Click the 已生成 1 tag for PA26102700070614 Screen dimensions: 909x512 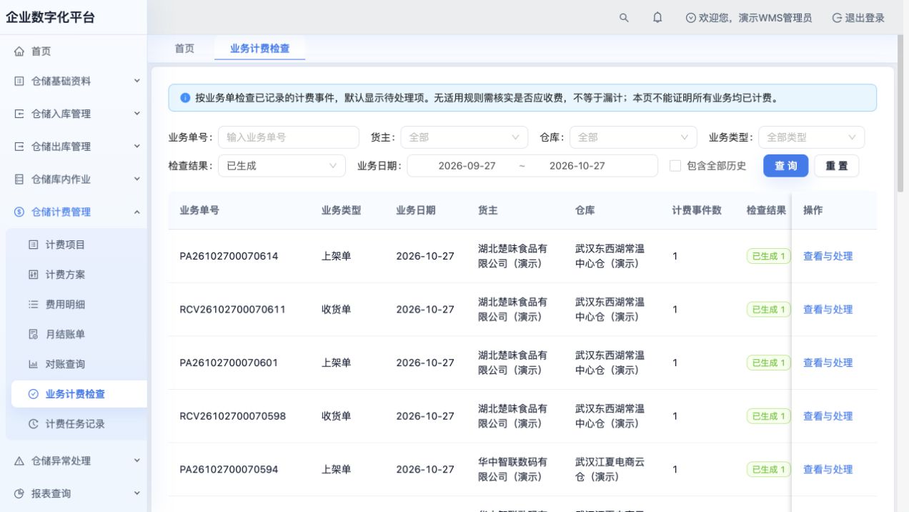769,256
